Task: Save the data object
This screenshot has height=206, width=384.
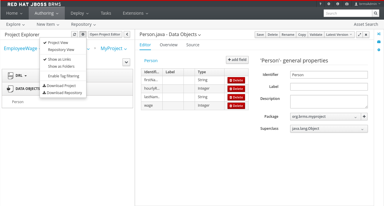Action: 260,35
